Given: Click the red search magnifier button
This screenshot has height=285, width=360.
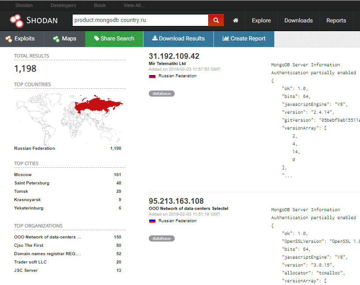Looking at the screenshot, I should click(216, 20).
